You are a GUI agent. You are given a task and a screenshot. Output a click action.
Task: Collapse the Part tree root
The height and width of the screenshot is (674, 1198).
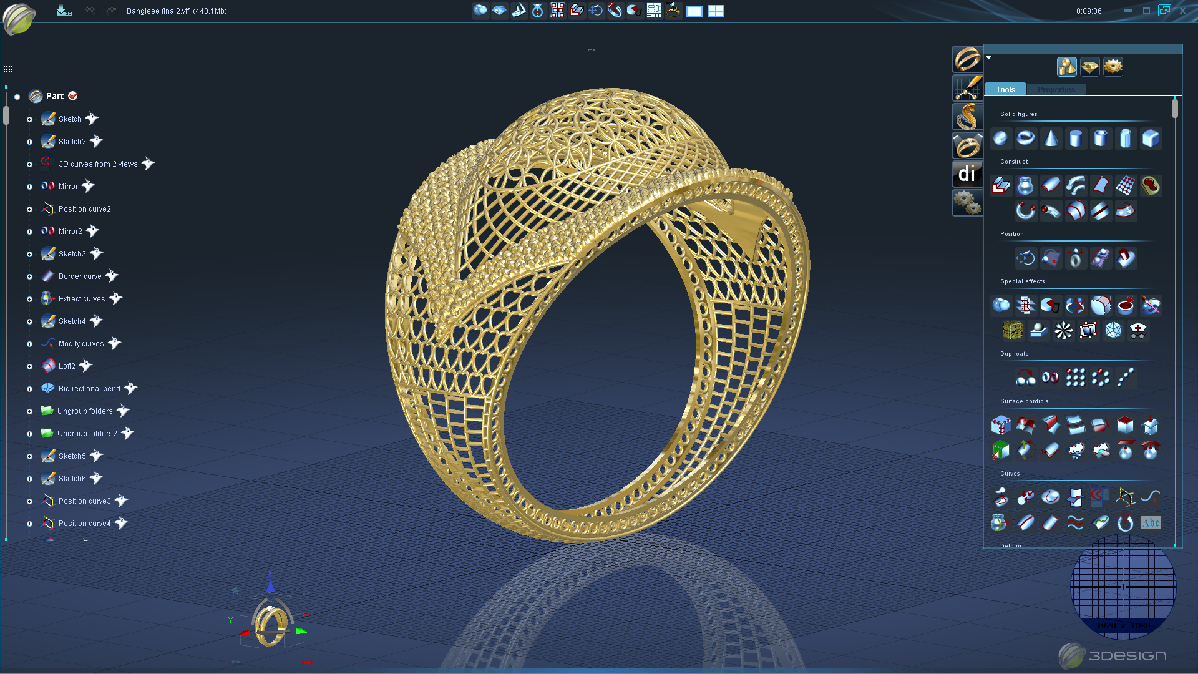(17, 97)
